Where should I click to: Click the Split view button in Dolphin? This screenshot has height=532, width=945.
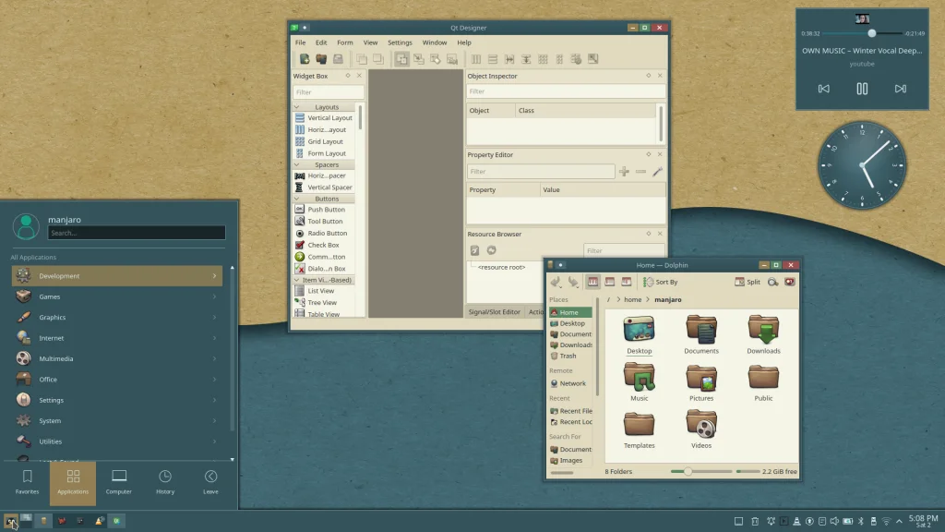coord(748,282)
